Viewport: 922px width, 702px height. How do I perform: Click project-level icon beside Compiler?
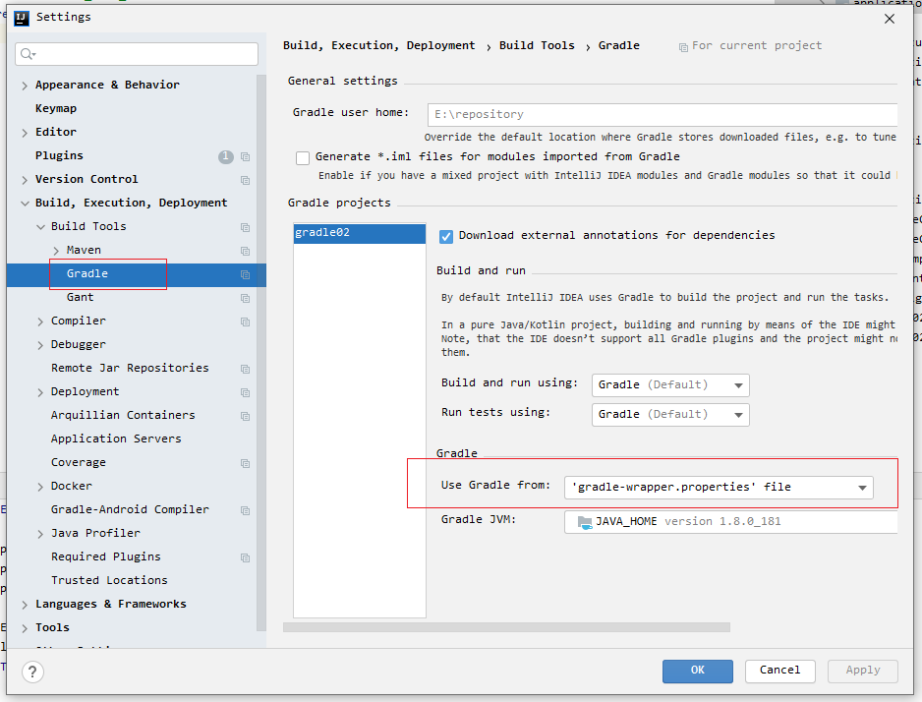click(x=245, y=322)
